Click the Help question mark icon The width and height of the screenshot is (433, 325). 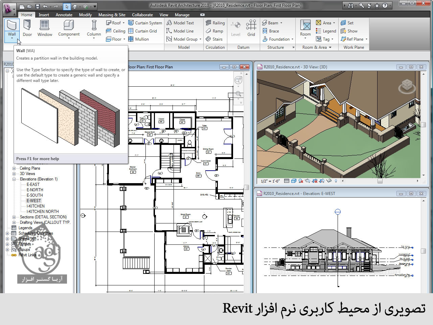pos(385,5)
